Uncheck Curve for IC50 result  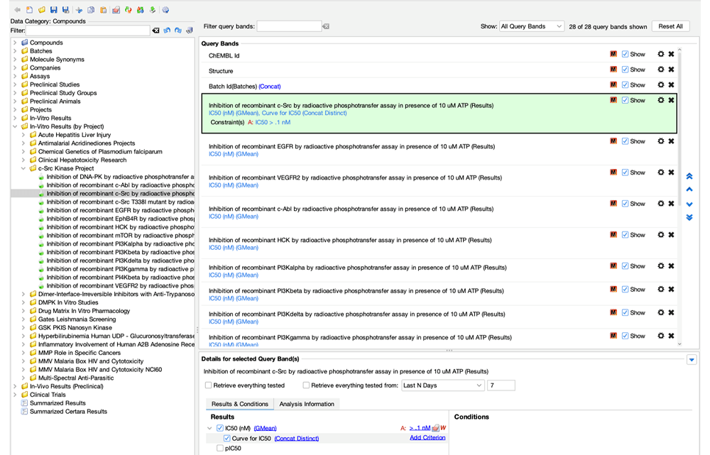pos(227,438)
